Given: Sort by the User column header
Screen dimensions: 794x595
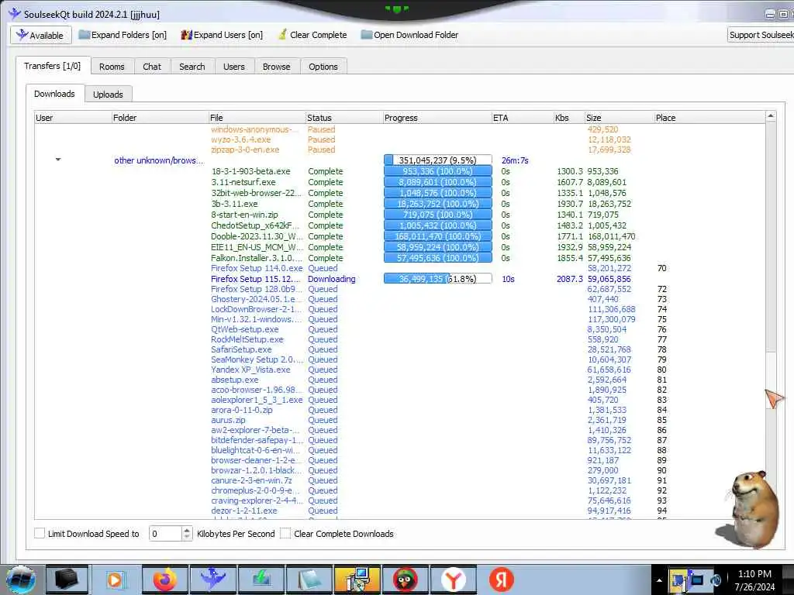Looking at the screenshot, I should click(73, 118).
